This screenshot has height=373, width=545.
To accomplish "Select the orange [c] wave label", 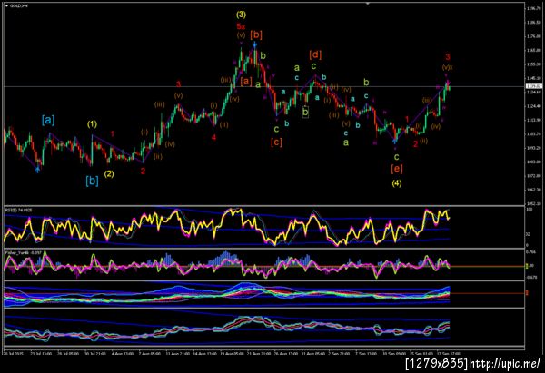I will coord(276,142).
